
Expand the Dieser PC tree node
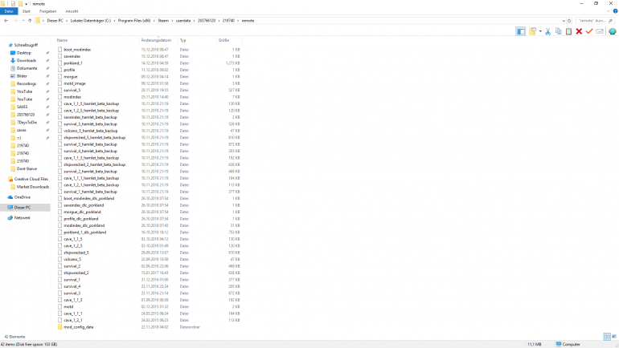[4, 207]
